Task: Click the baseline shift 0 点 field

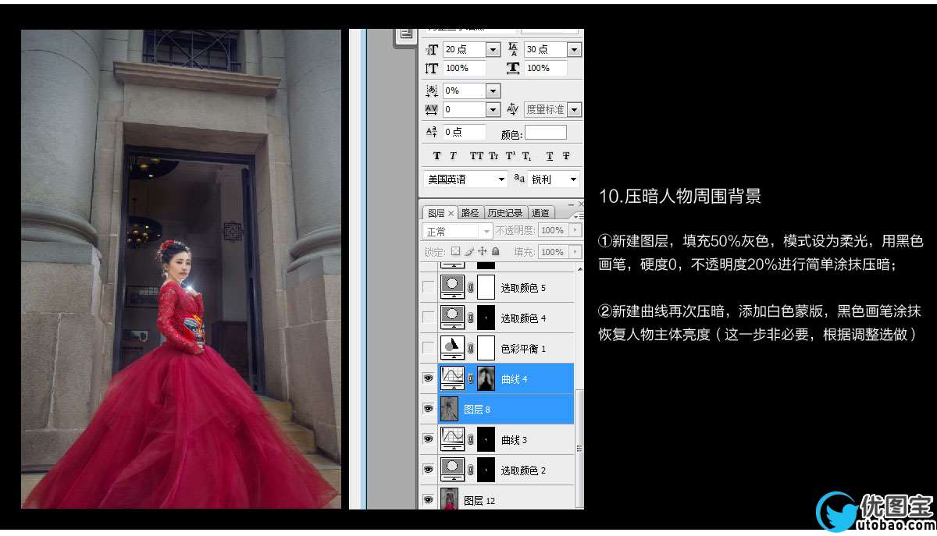Action: [x=464, y=133]
